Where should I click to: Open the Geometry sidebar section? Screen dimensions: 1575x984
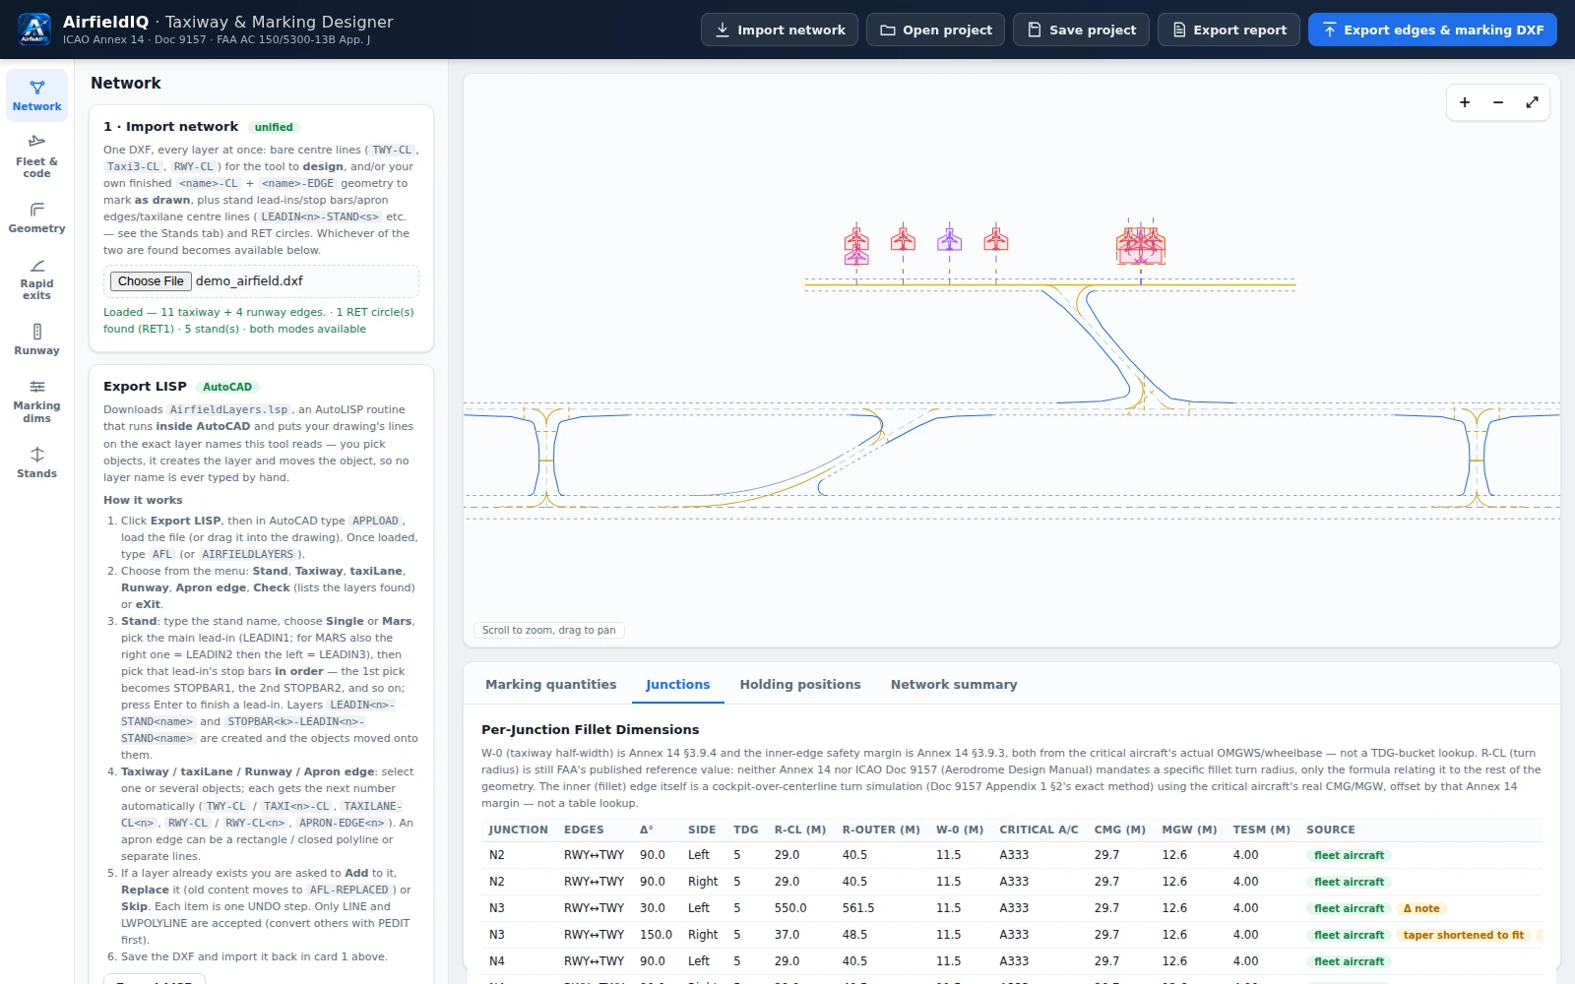coord(36,217)
